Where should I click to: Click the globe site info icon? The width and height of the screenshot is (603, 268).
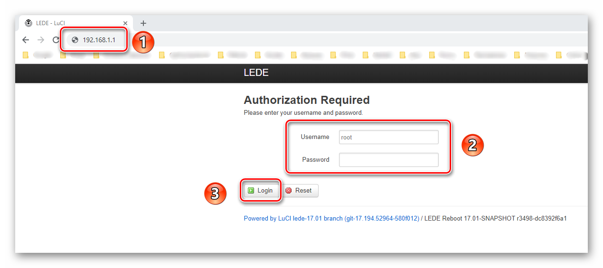(x=75, y=40)
